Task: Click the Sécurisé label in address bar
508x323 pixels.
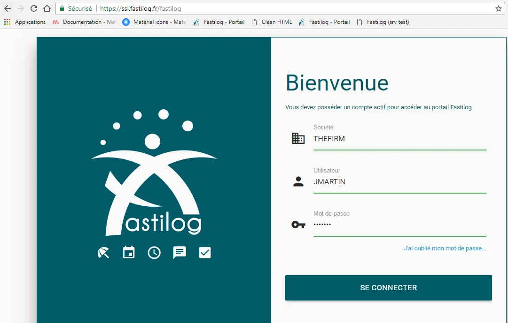Action: (x=80, y=9)
